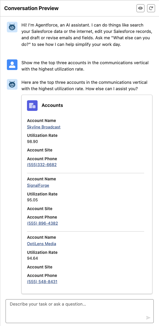Call Skyline Broadcast phone (555)332-6682
The height and width of the screenshot is (326, 159).
pos(42,165)
